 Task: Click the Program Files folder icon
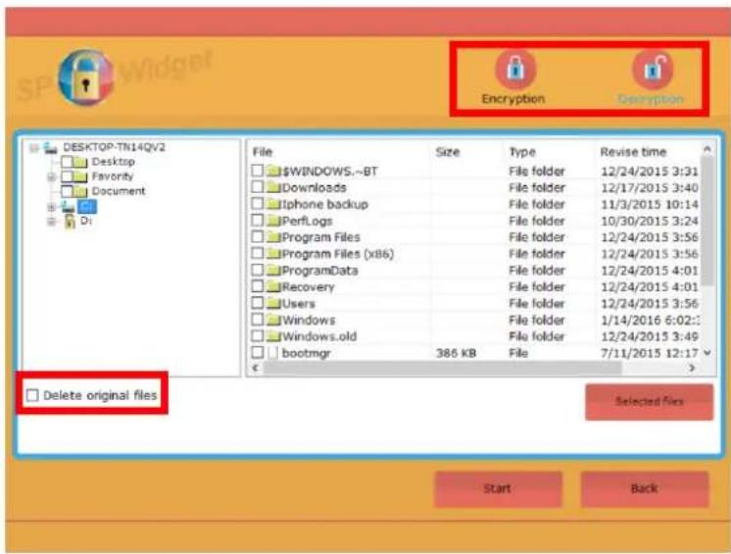click(x=273, y=237)
